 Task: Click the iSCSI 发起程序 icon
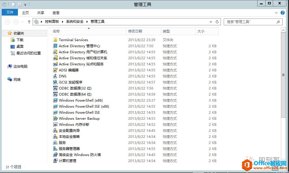(55, 82)
